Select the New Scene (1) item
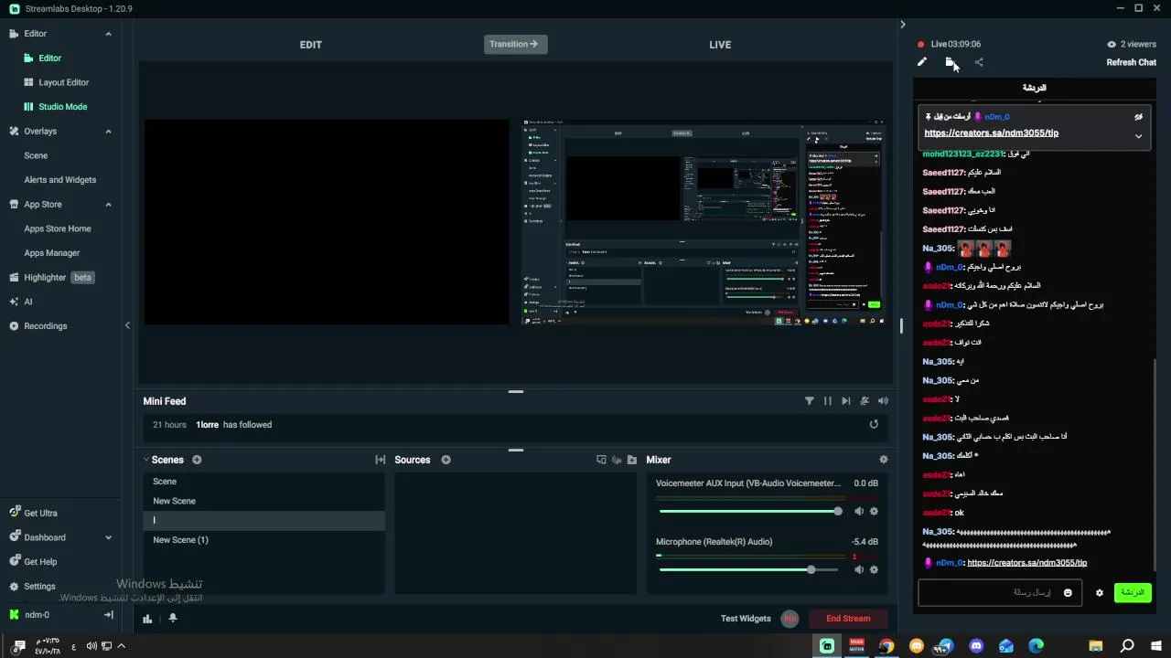1171x658 pixels. pyautogui.click(x=263, y=540)
